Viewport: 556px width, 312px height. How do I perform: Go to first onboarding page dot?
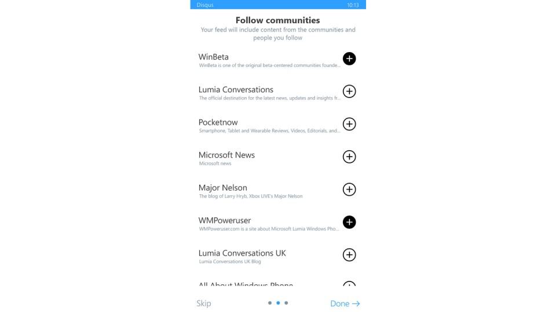click(270, 303)
